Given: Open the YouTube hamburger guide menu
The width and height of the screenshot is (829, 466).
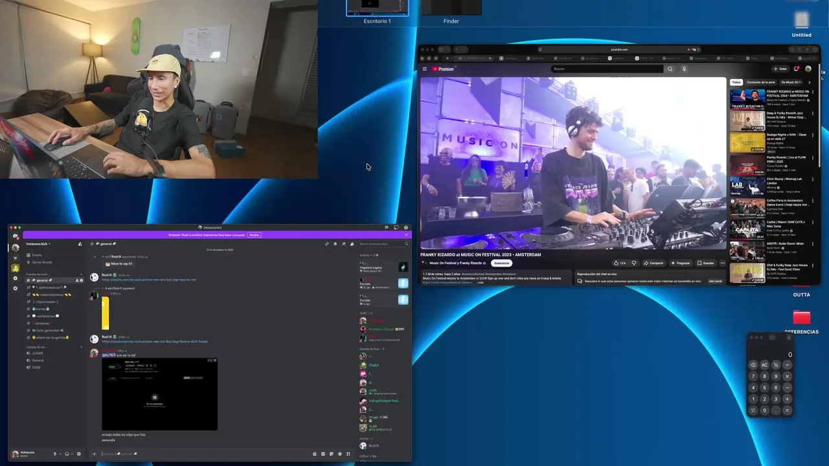Looking at the screenshot, I should (x=425, y=69).
